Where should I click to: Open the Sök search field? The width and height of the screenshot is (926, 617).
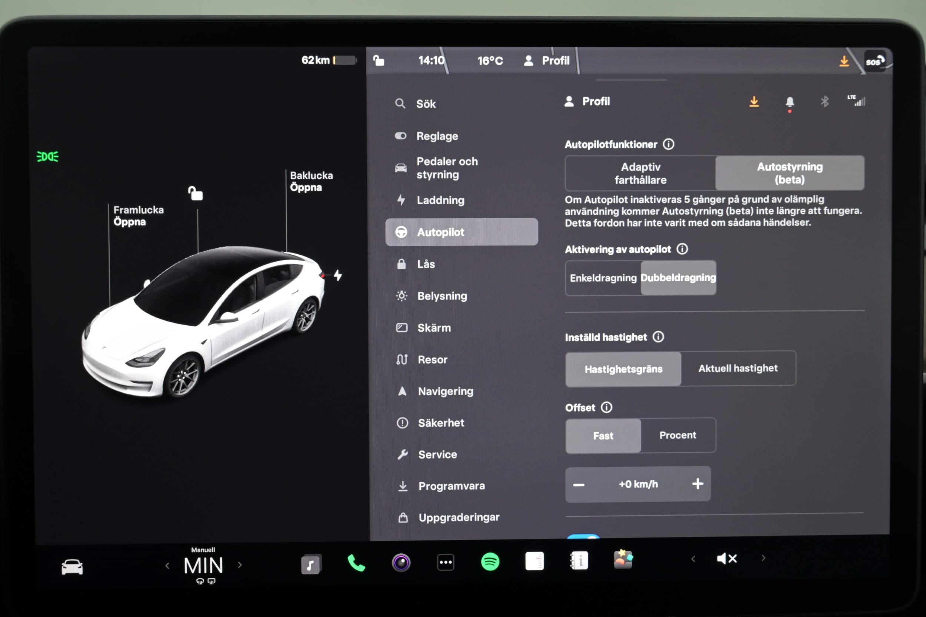(x=416, y=104)
